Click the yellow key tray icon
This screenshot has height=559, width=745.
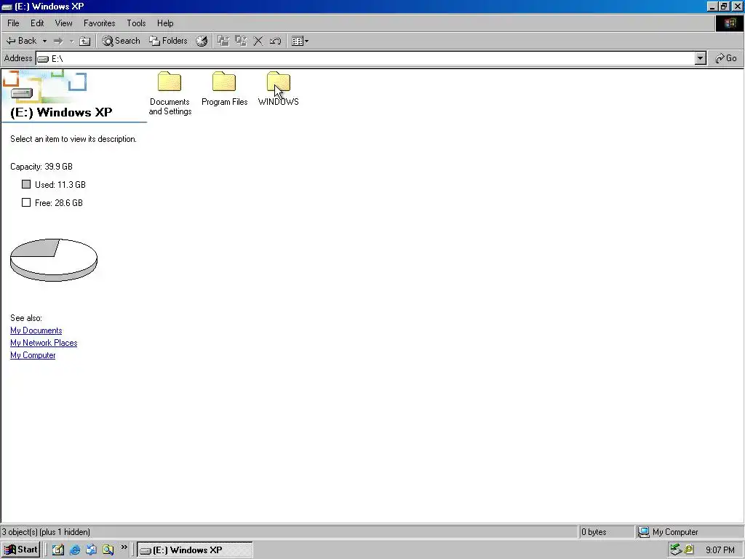688,550
